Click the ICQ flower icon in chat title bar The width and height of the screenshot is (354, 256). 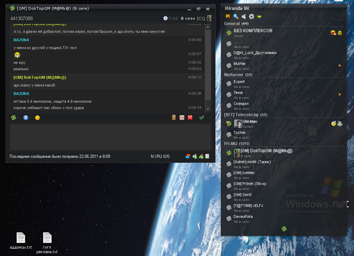click(x=12, y=8)
